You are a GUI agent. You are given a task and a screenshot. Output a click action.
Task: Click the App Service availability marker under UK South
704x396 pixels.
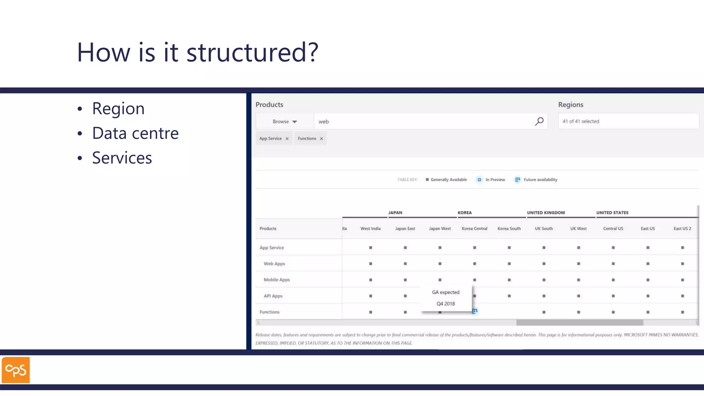click(x=544, y=247)
